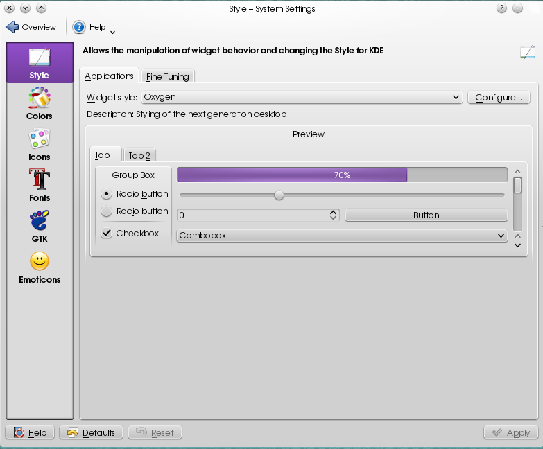Click the preview Button
This screenshot has width=543, height=449.
click(x=426, y=215)
